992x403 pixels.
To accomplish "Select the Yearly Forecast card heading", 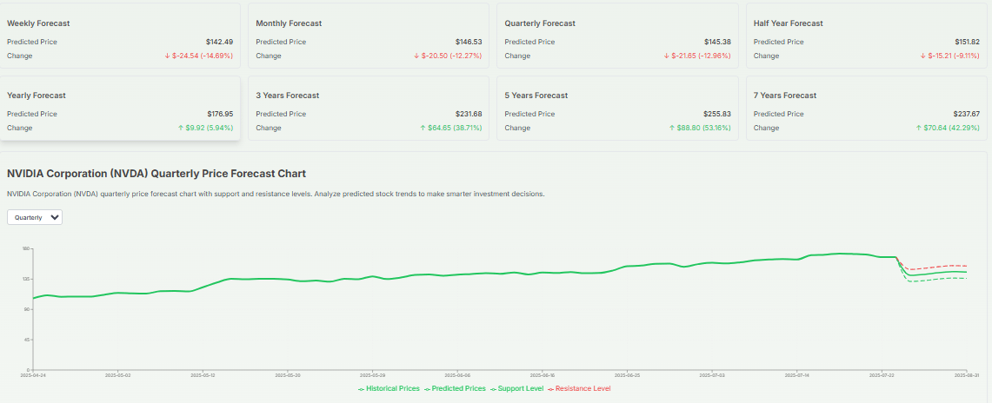I will [36, 96].
